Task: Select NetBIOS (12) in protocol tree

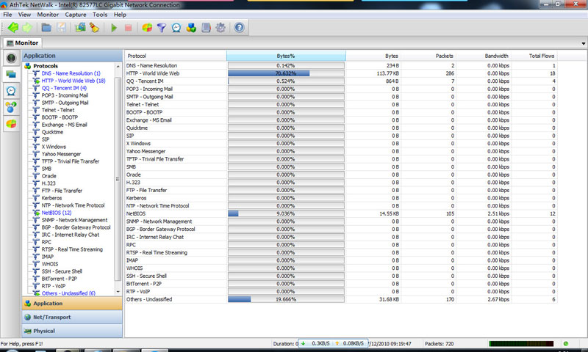Action: pyautogui.click(x=56, y=212)
